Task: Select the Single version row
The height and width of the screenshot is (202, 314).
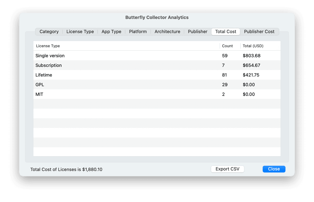Action: (x=50, y=56)
